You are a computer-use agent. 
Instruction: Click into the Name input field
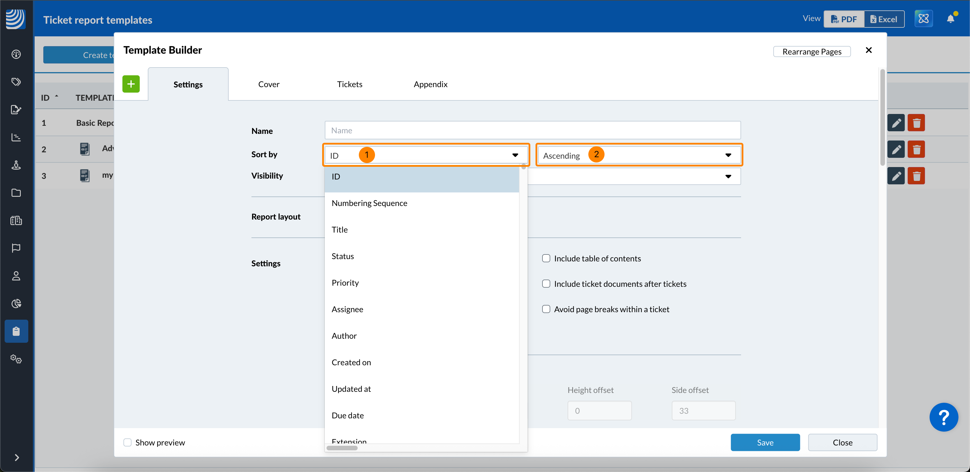[x=532, y=131]
